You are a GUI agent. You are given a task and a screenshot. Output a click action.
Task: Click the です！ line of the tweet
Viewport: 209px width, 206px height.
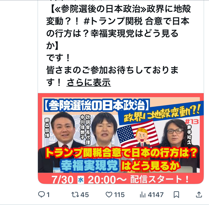(x=58, y=58)
